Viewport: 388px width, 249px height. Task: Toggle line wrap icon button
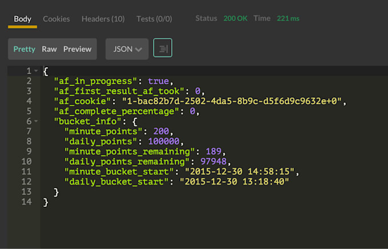pos(163,48)
